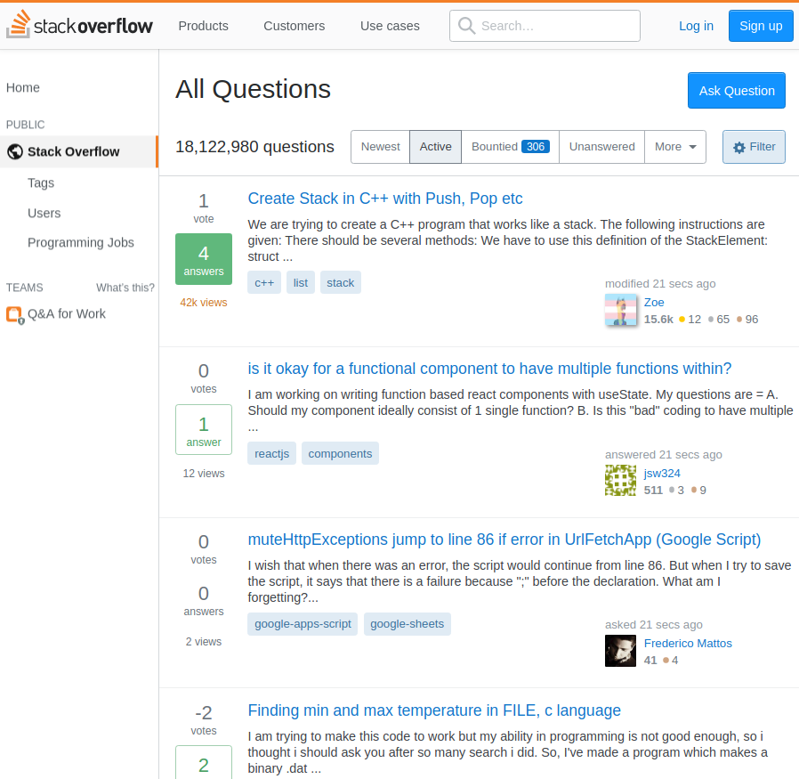Click the Sign up button

click(761, 26)
